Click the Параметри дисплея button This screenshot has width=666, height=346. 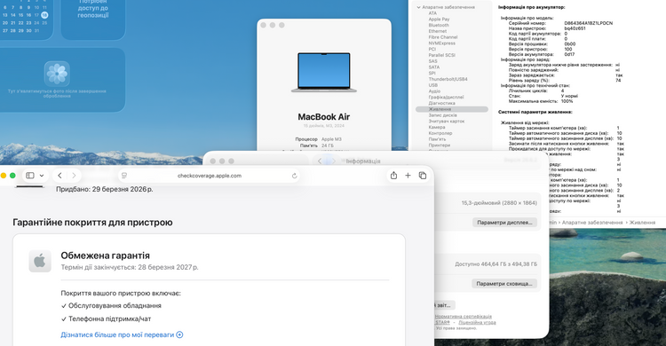click(x=504, y=223)
